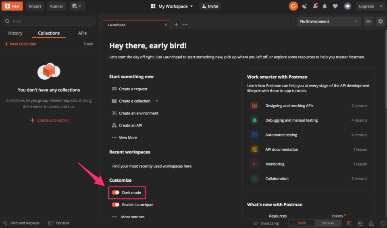Open the user avatar menu
The width and height of the screenshot is (387, 228).
[x=347, y=6]
